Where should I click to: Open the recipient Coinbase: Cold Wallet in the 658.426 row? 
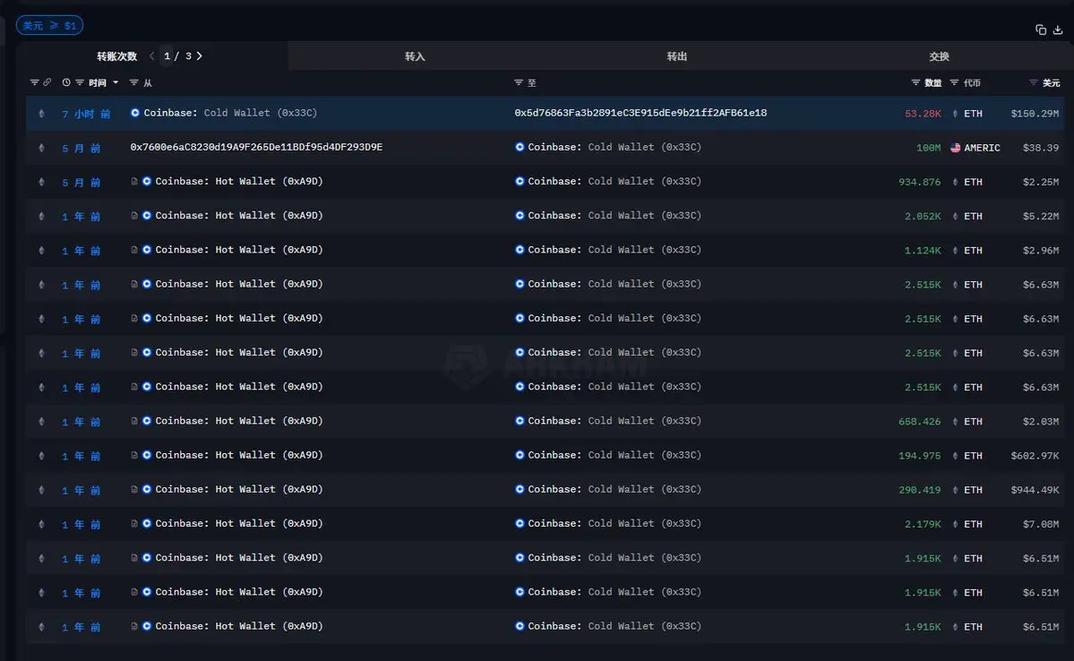coord(614,421)
